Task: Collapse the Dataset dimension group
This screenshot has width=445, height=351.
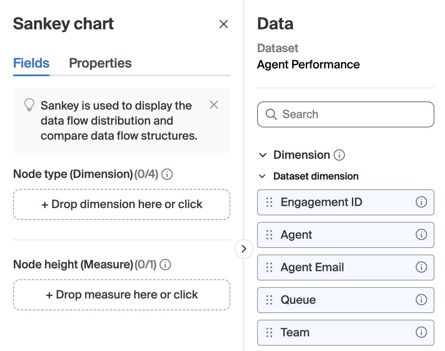Action: click(263, 176)
